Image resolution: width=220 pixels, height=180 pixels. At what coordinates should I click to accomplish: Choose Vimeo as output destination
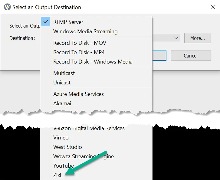point(96,138)
